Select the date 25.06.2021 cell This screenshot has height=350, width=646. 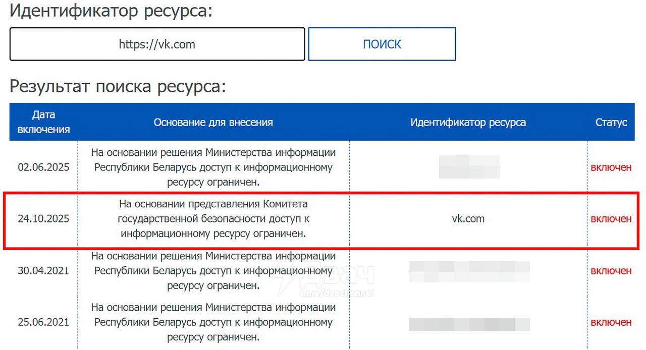coord(43,322)
